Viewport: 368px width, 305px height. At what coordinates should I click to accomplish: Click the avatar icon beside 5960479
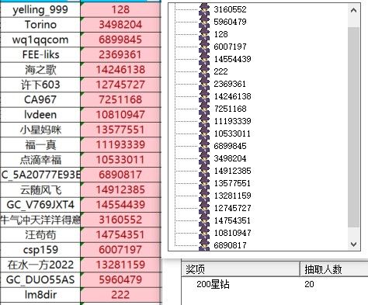coord(204,22)
